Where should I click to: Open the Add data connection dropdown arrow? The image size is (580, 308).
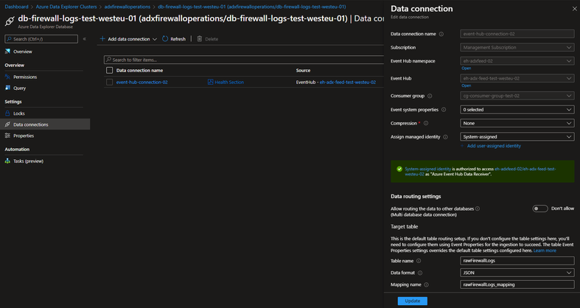(155, 39)
